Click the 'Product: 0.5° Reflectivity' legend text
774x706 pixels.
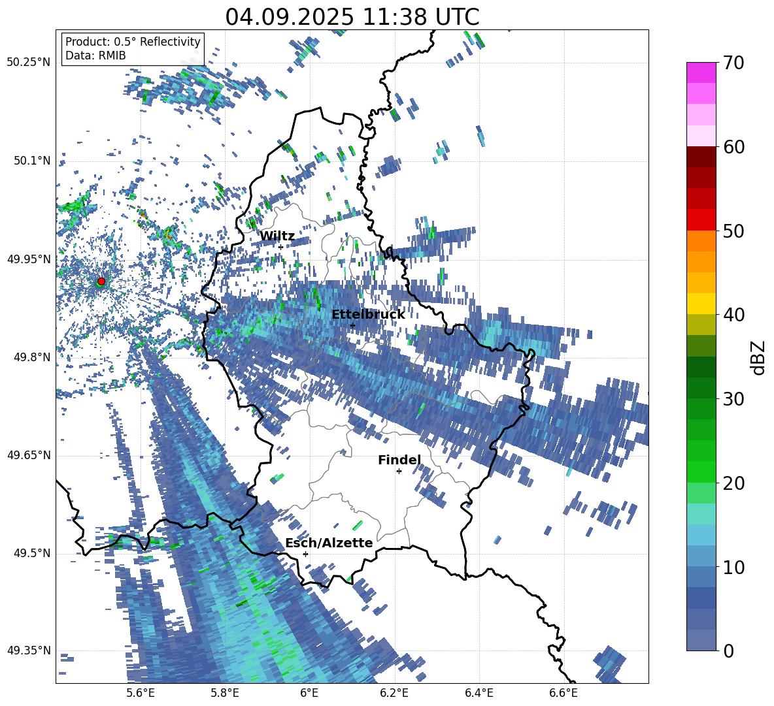pos(133,42)
